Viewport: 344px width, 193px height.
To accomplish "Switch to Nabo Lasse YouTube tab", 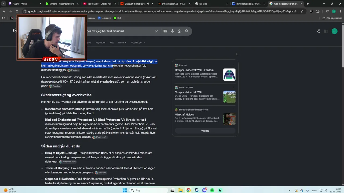I will (x=99, y=4).
